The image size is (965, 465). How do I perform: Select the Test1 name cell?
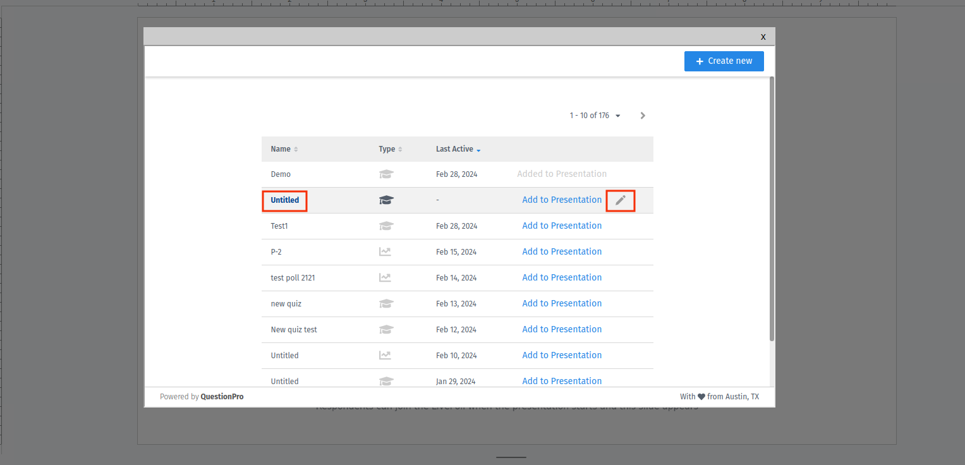[279, 226]
